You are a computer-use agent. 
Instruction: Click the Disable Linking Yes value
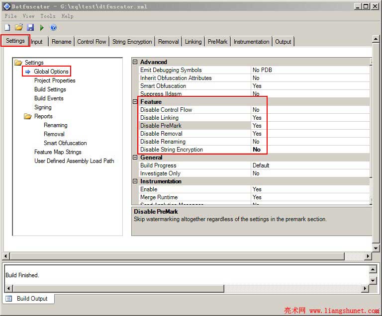point(310,118)
